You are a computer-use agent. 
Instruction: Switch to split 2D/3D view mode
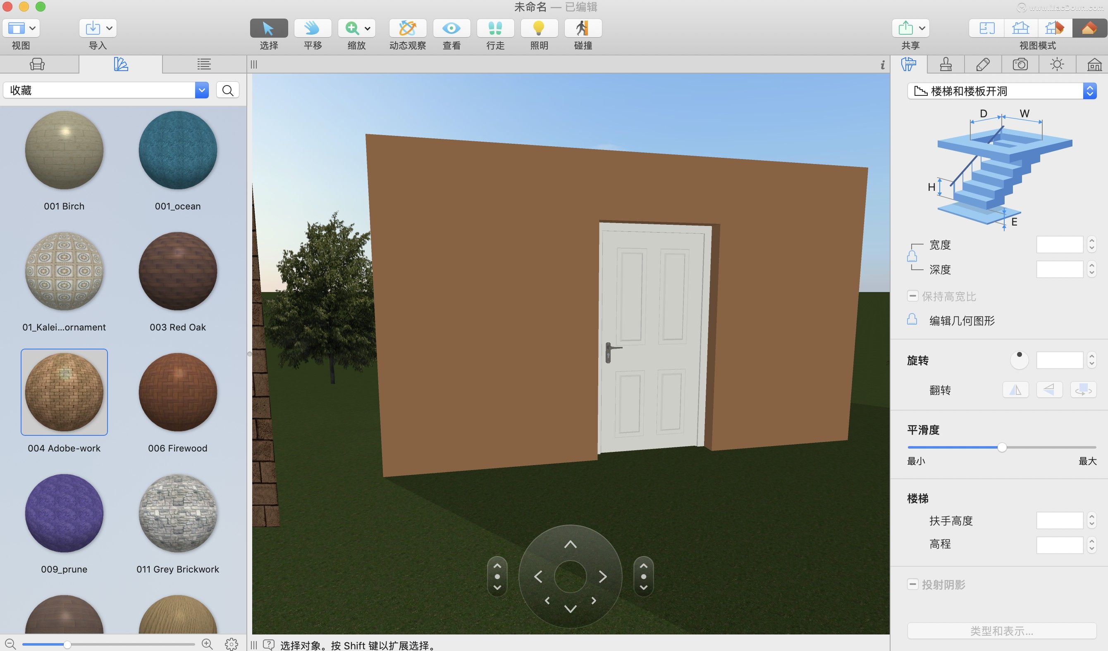pyautogui.click(x=1055, y=28)
